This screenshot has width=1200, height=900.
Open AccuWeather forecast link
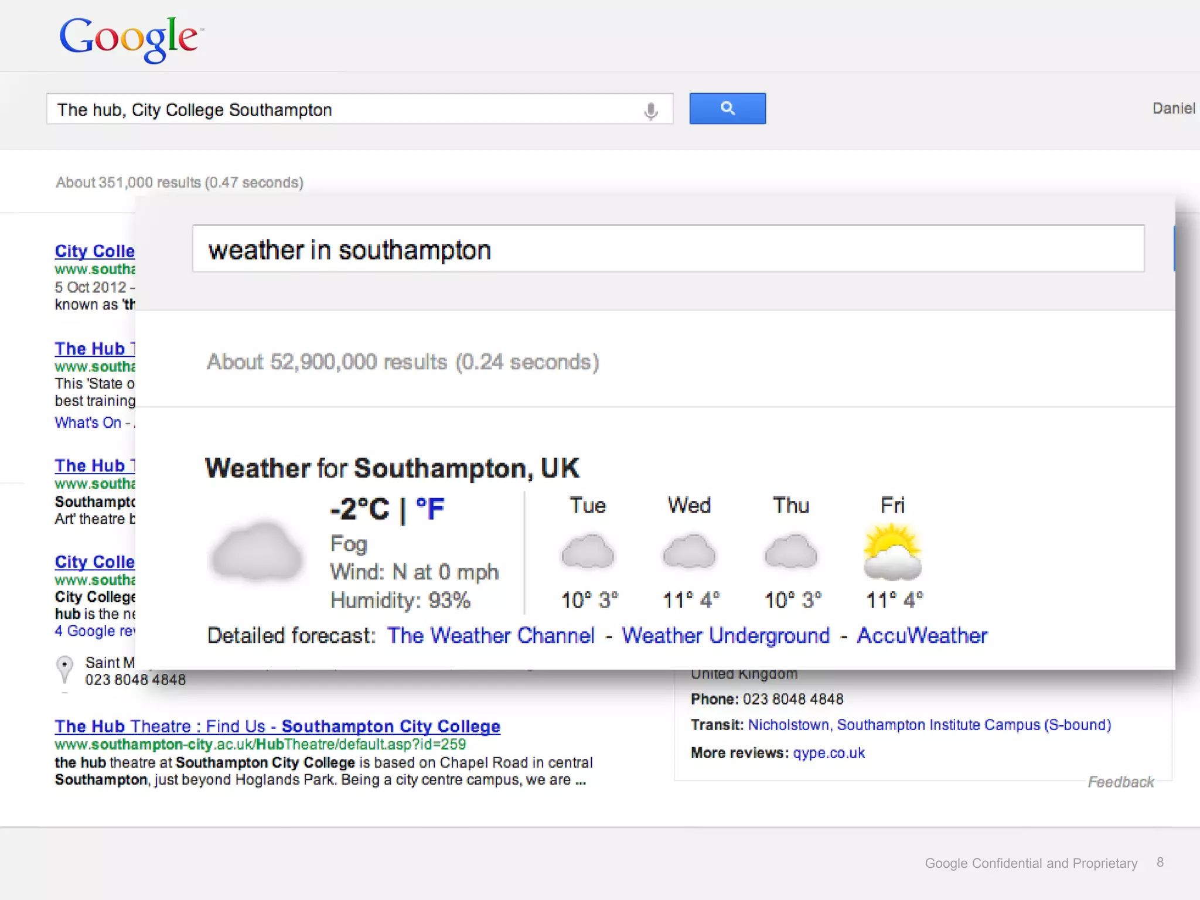922,636
